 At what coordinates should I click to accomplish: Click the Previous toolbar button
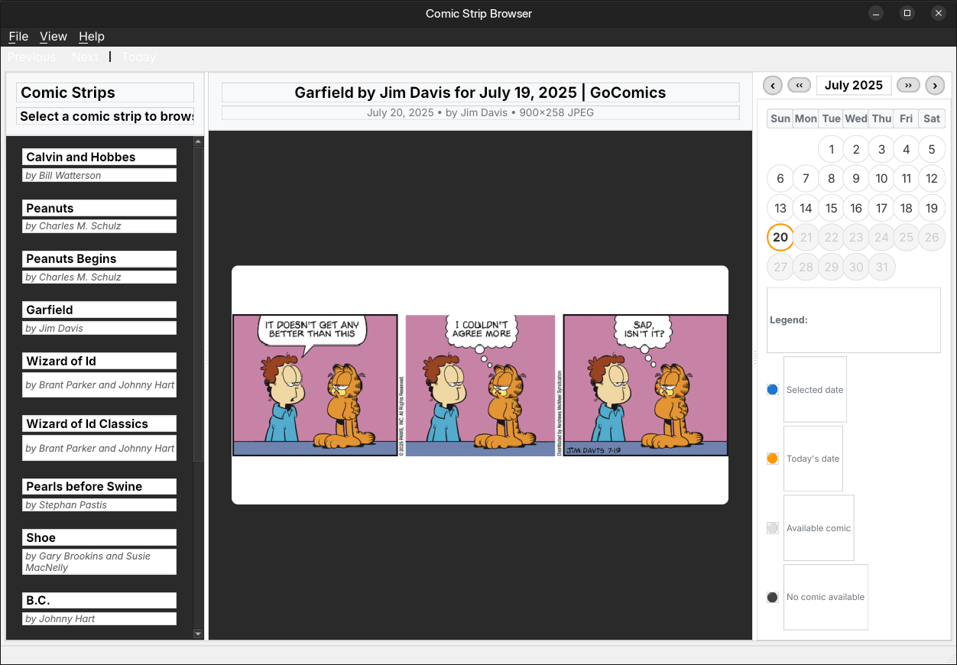[32, 57]
